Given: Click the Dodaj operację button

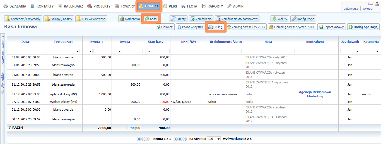Looking at the screenshot, I should pyautogui.click(x=363, y=27).
